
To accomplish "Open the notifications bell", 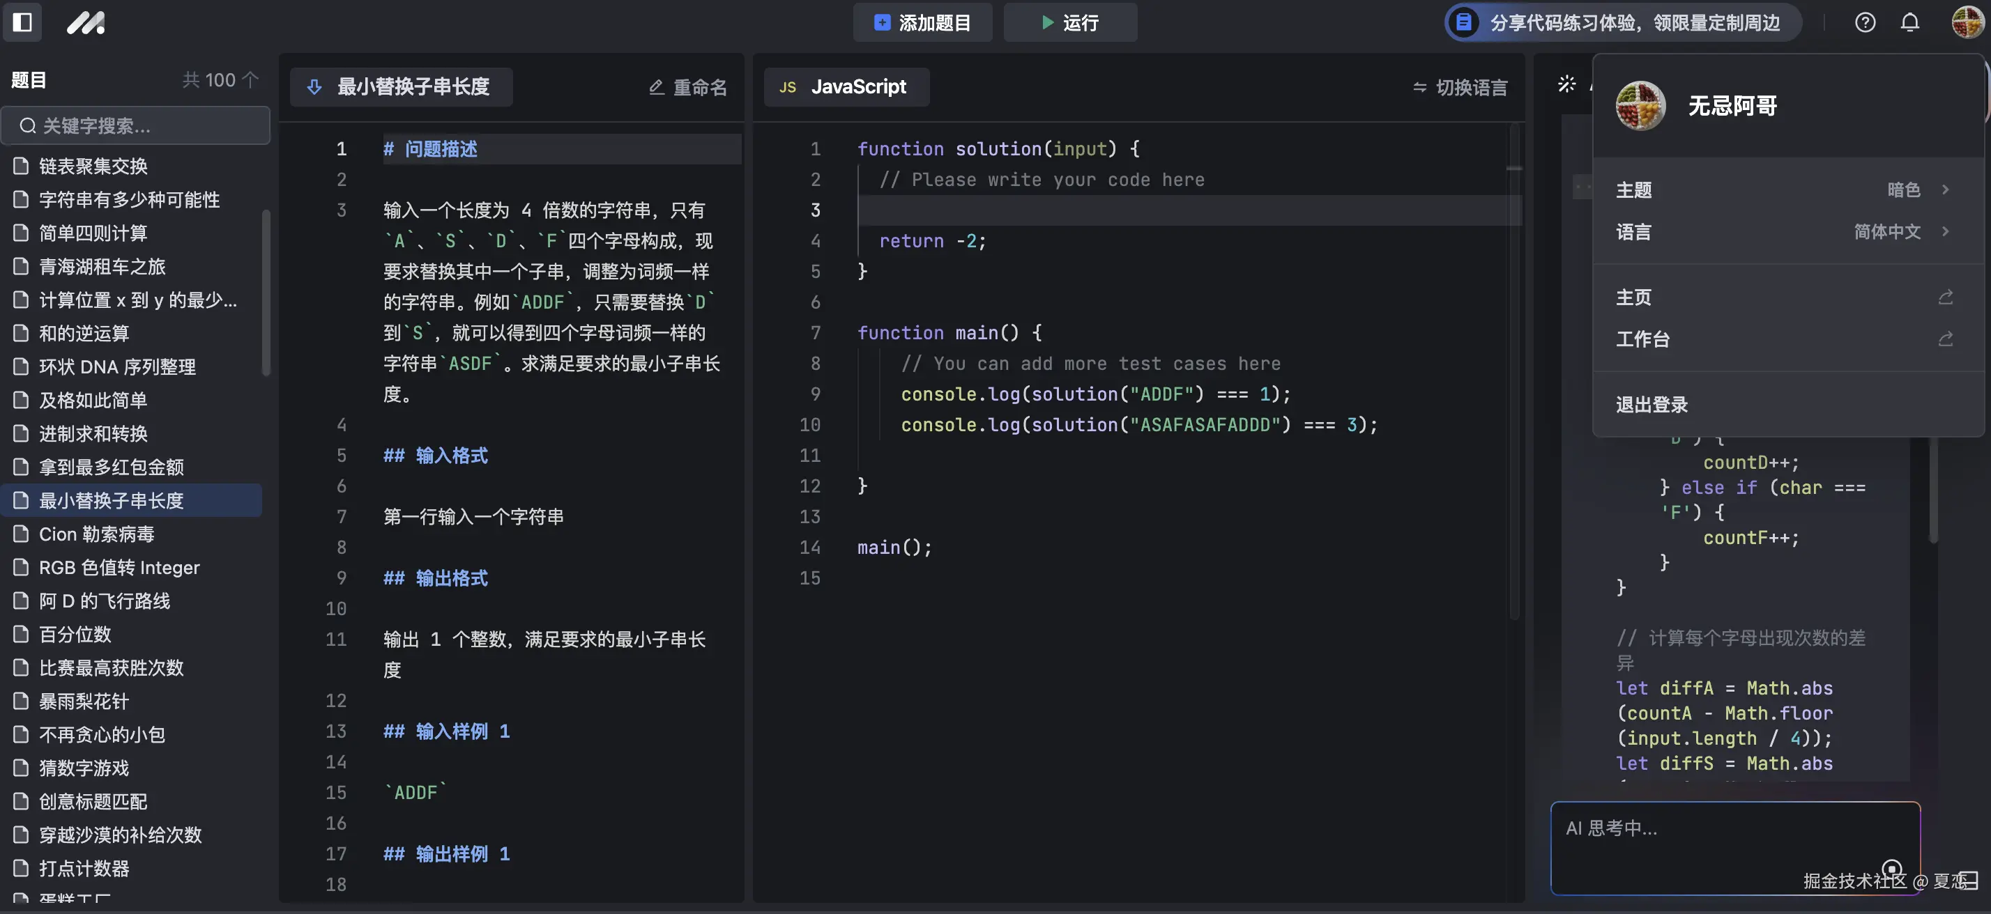I will pos(1909,22).
